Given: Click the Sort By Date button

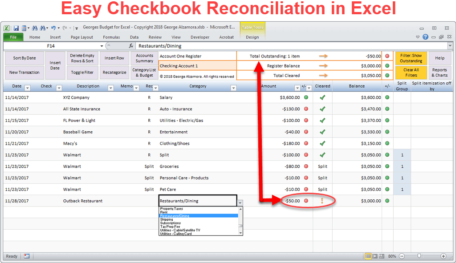Looking at the screenshot, I should coord(24,58).
